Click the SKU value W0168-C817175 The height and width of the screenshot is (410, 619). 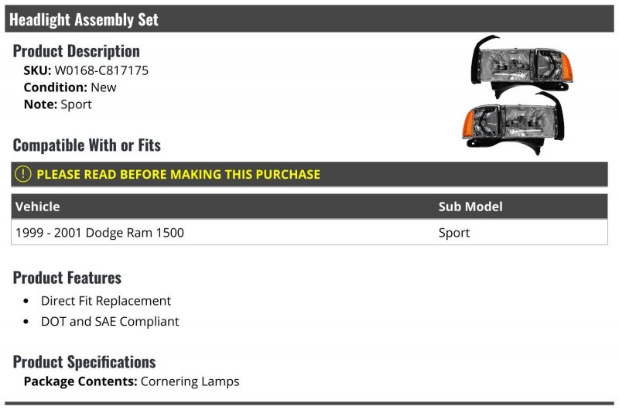(x=101, y=70)
